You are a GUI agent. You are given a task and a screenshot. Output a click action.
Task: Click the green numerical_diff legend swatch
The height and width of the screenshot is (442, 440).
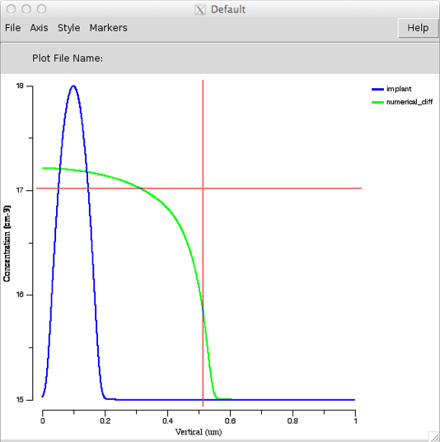pos(377,102)
